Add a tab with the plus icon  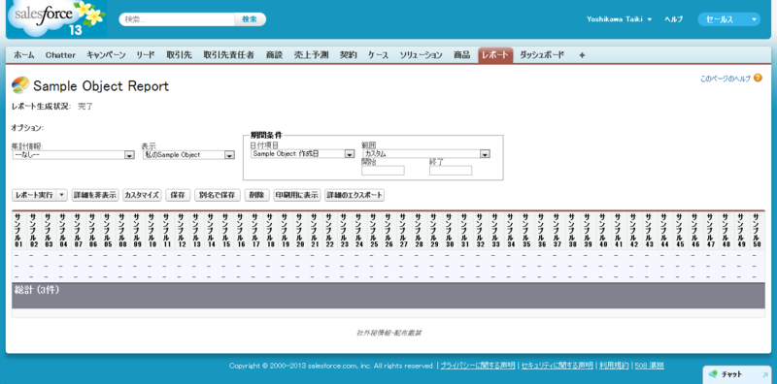[x=582, y=55]
